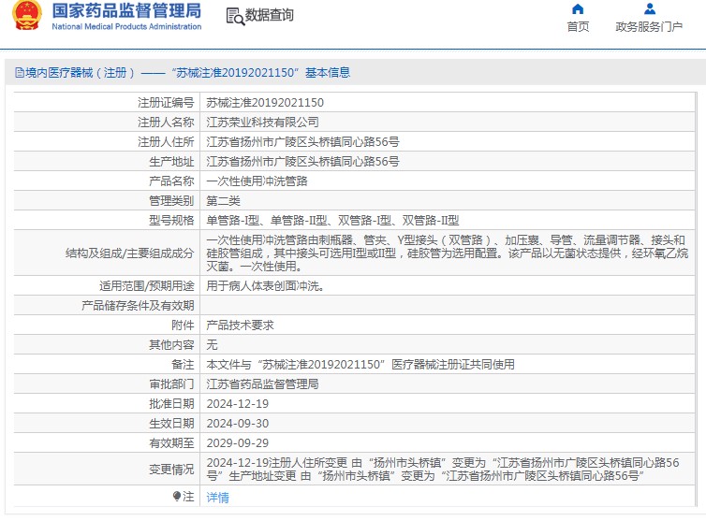Click the 政务服务门户 user icon
The width and height of the screenshot is (706, 521).
650,9
